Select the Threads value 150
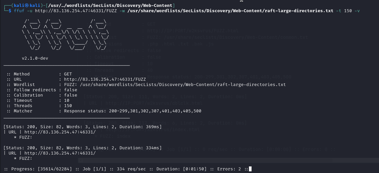This screenshot has height=173, width=379. (68, 106)
